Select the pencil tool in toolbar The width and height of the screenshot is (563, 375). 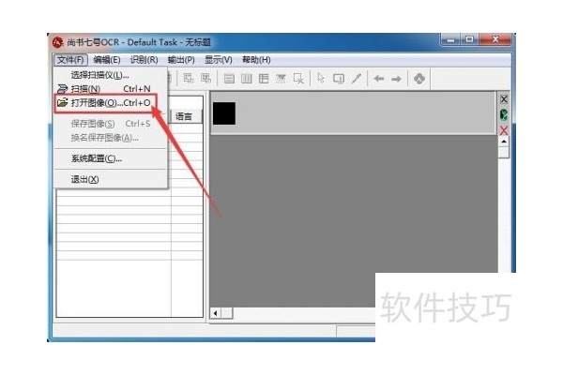[x=357, y=78]
